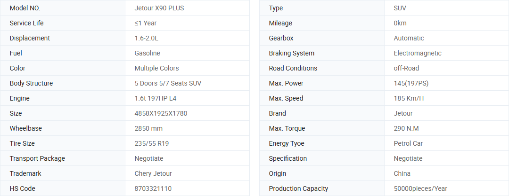Select the off-Road road conditions value
The width and height of the screenshot is (509, 196).
[406, 68]
